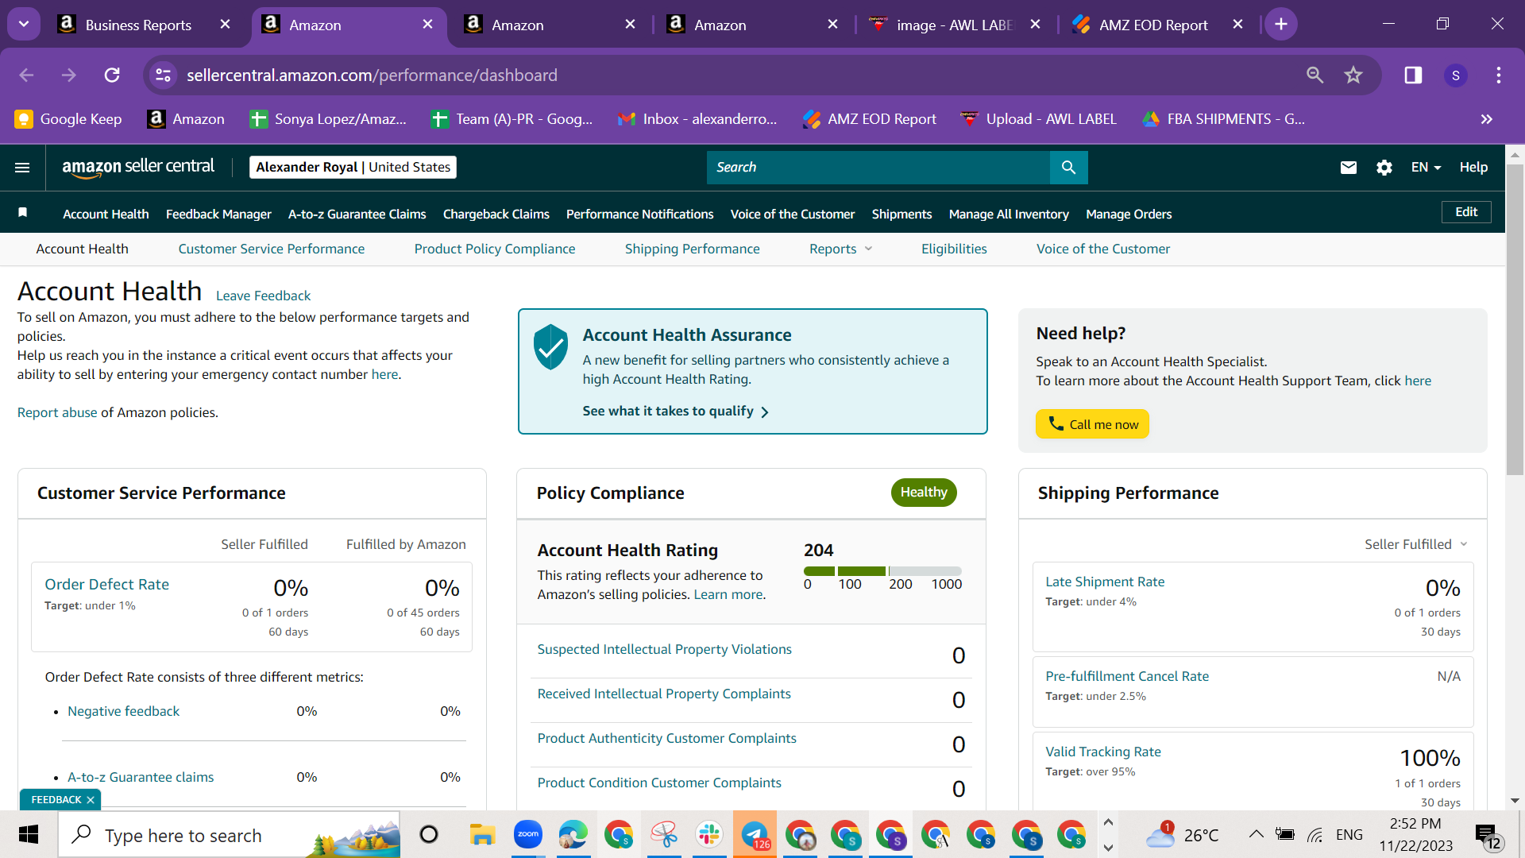
Task: Open the Help link in the header
Action: tap(1473, 168)
